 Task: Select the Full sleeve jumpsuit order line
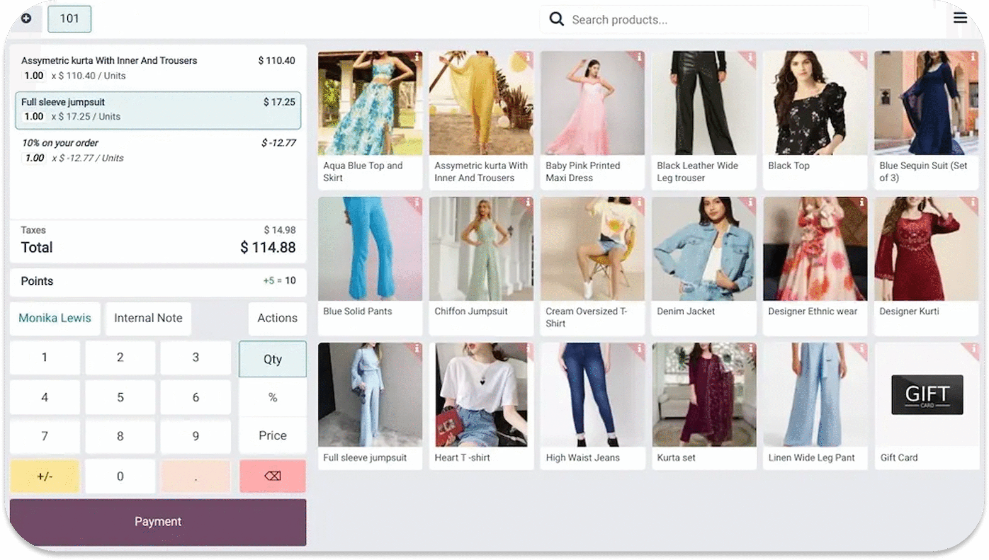(x=158, y=110)
